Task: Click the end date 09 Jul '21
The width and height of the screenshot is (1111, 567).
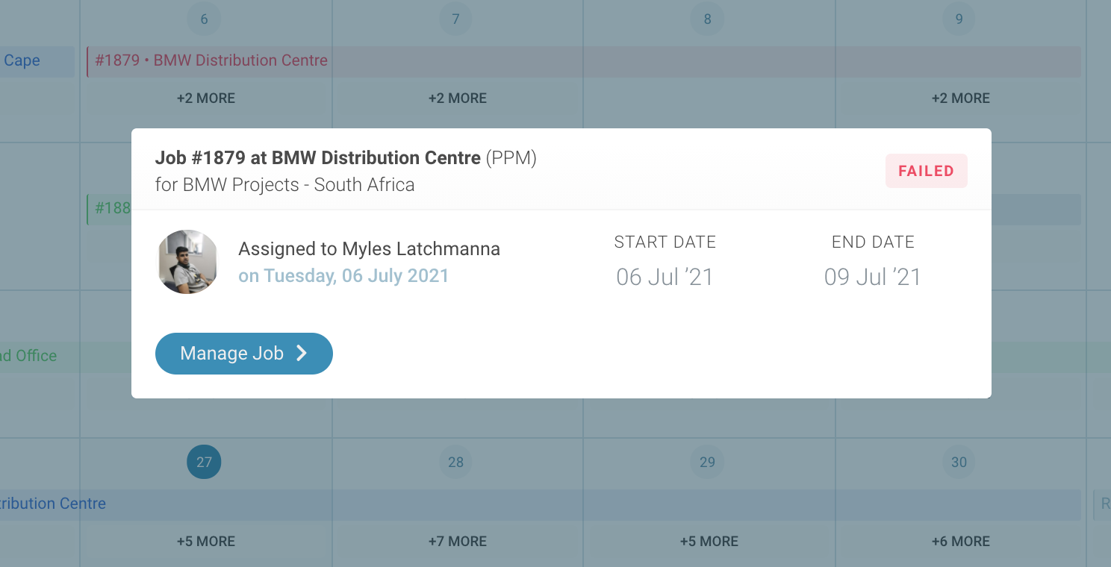Action: 873,278
